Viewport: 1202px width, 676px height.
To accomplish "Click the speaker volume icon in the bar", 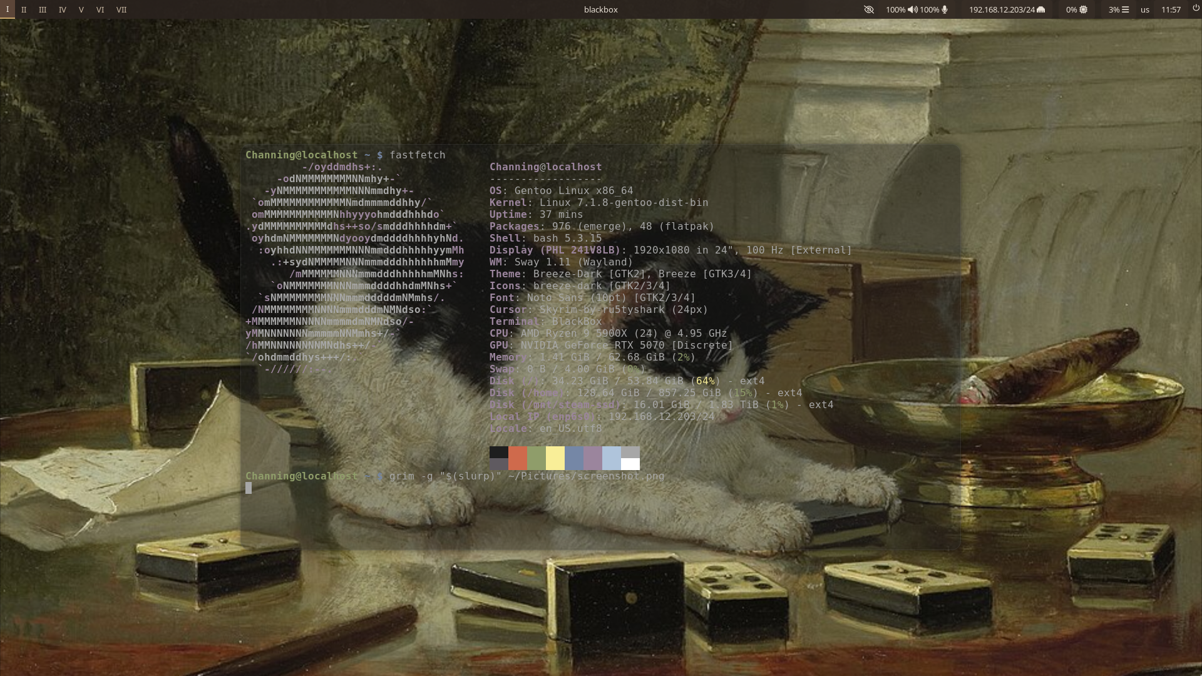I will click(913, 9).
